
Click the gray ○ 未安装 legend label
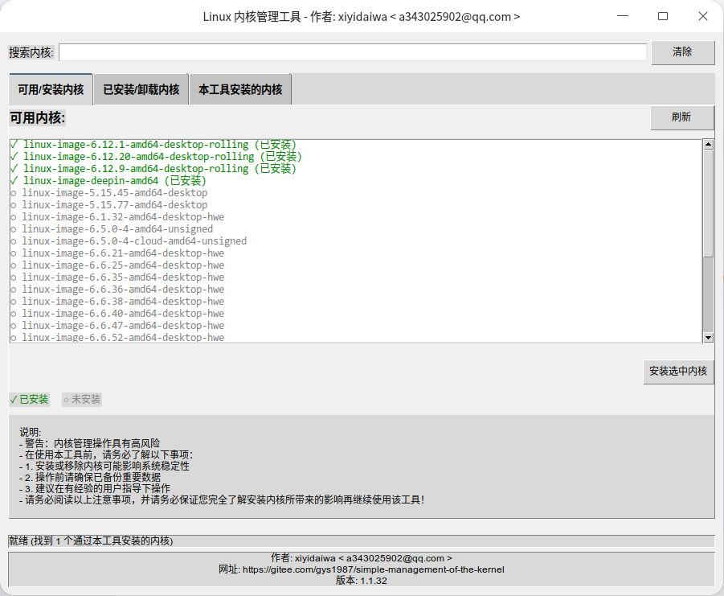(x=82, y=399)
